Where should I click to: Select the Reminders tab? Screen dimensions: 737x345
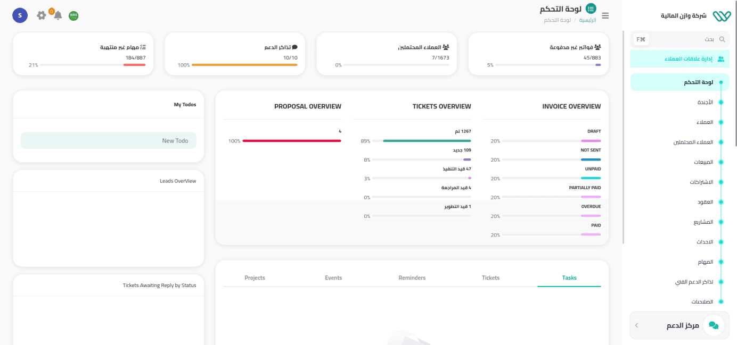pyautogui.click(x=412, y=277)
